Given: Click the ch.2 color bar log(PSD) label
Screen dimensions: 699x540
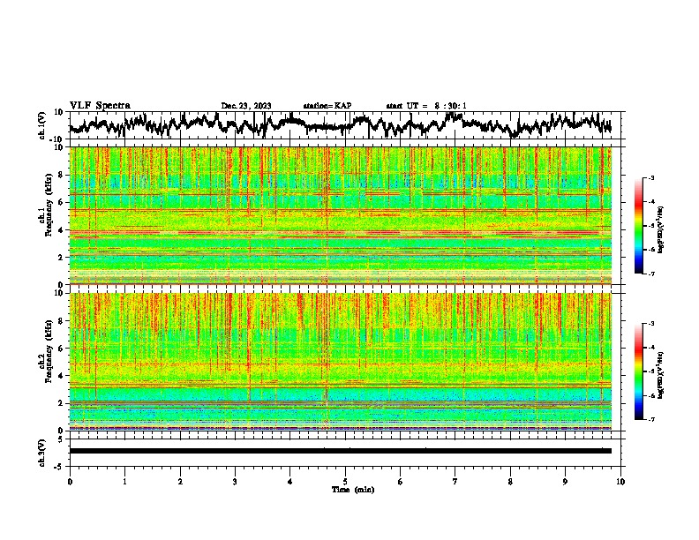Looking at the screenshot, I should [660, 375].
